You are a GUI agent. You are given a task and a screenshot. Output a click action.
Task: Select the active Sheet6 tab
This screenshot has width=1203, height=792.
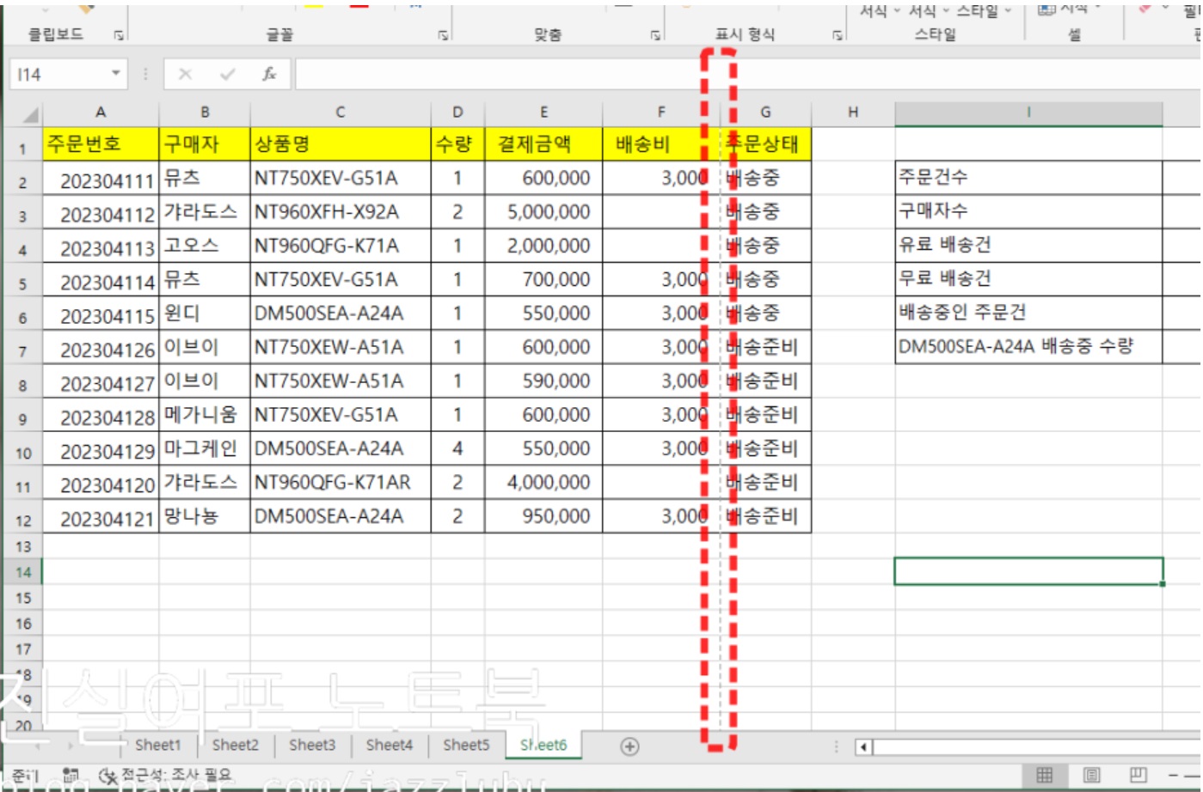pyautogui.click(x=543, y=745)
